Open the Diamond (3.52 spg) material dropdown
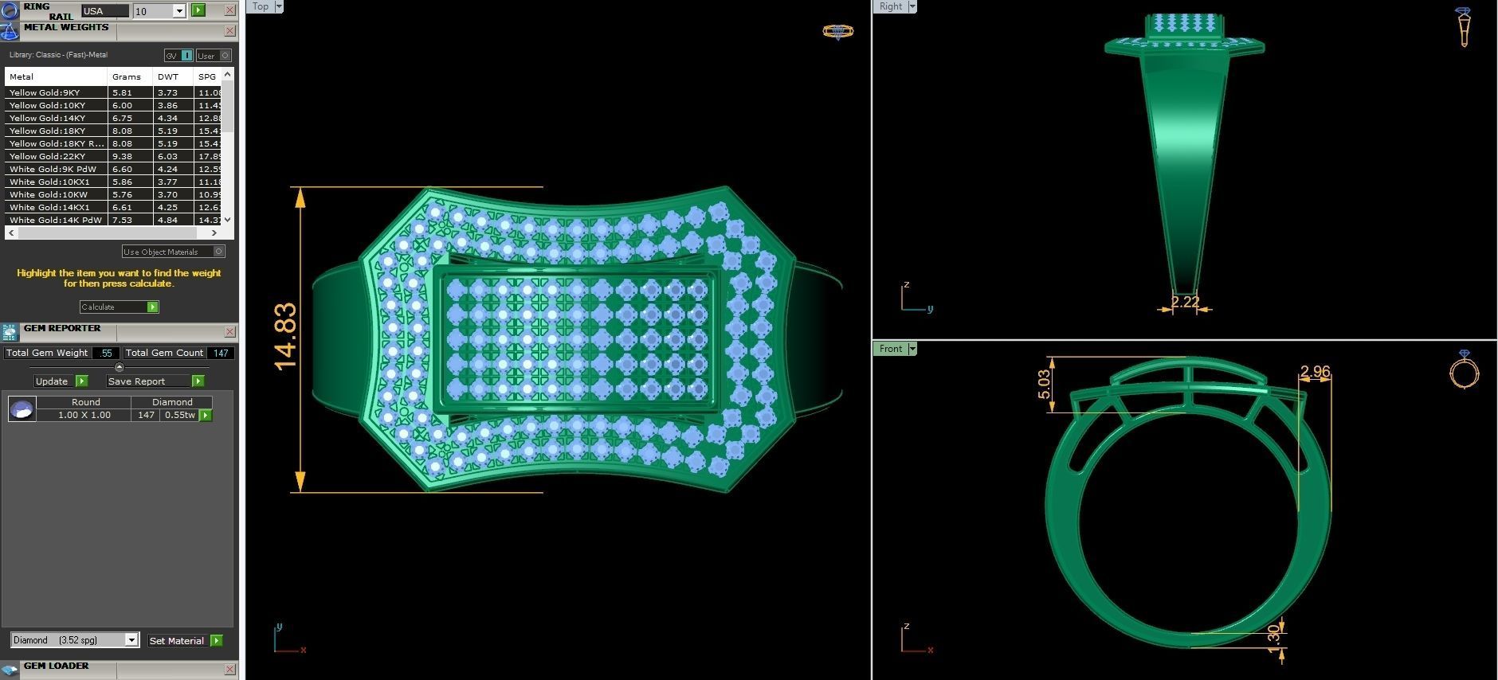1498x680 pixels. pos(131,640)
